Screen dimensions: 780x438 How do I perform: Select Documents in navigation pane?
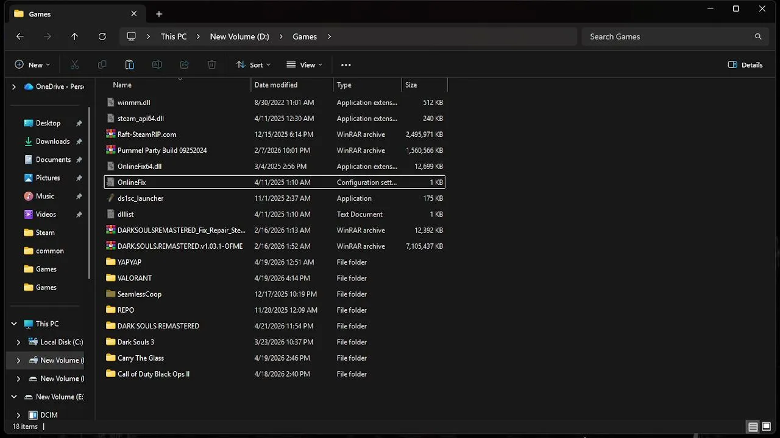(x=53, y=159)
